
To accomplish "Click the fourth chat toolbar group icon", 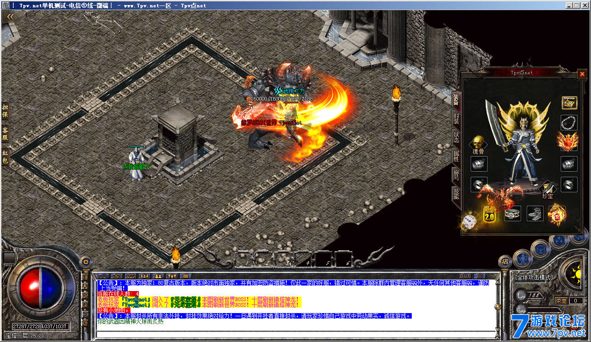I will 144,276.
